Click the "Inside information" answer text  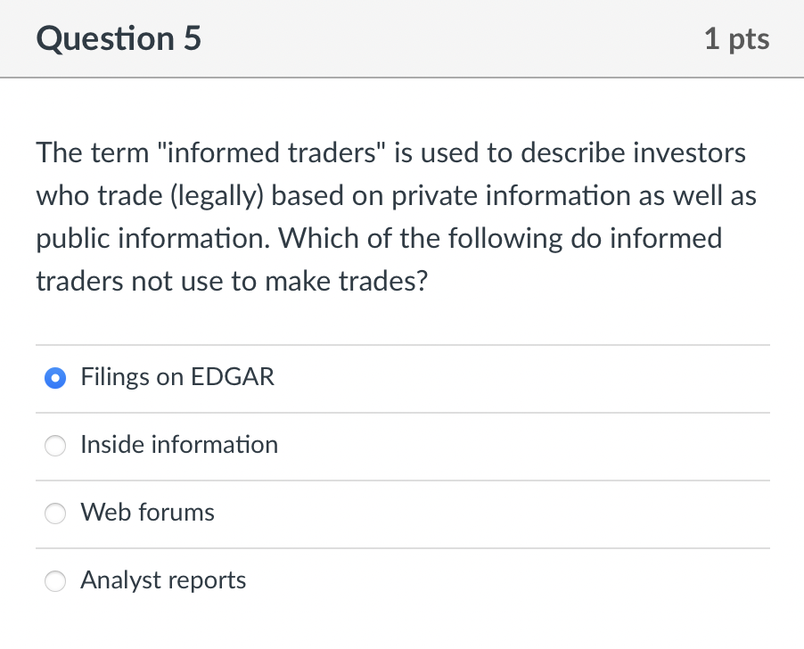point(179,445)
